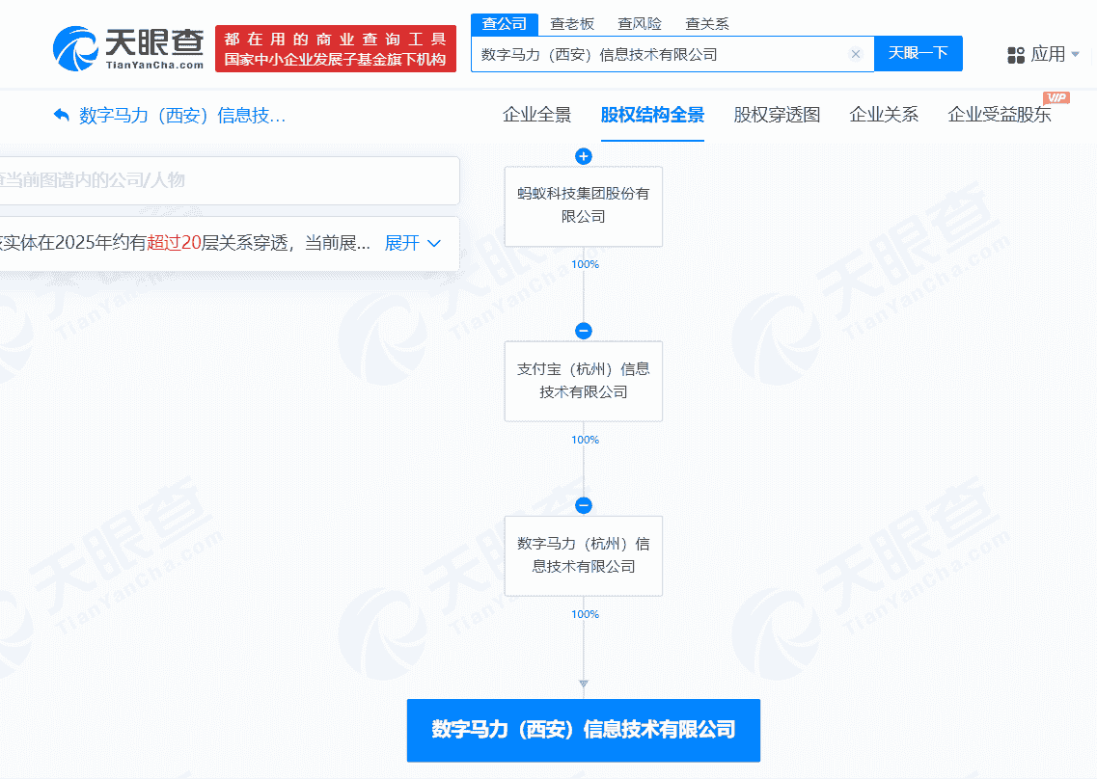The width and height of the screenshot is (1097, 779).
Task: Click the back arrow beside company name
Action: click(62, 116)
